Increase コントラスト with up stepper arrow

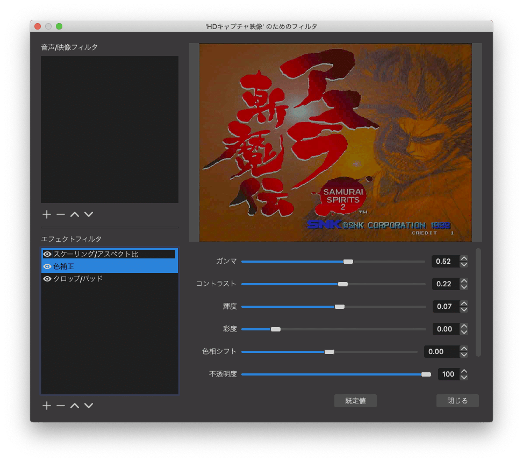click(x=464, y=281)
